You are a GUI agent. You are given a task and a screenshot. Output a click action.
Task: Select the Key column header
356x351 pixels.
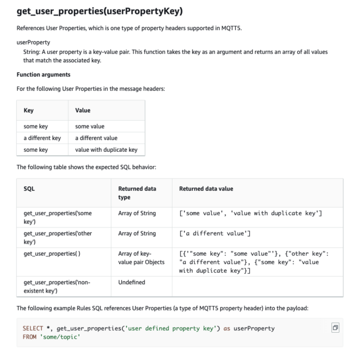coord(28,110)
